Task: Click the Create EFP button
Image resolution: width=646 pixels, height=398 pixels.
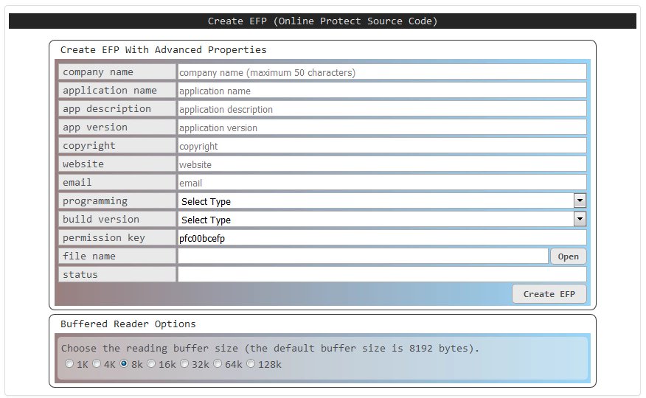Action: coord(549,294)
